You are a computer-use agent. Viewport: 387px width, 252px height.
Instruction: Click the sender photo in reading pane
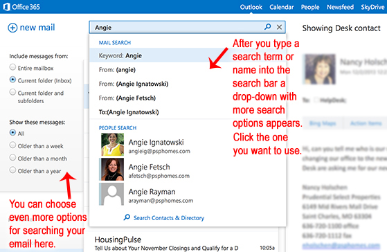click(320, 69)
